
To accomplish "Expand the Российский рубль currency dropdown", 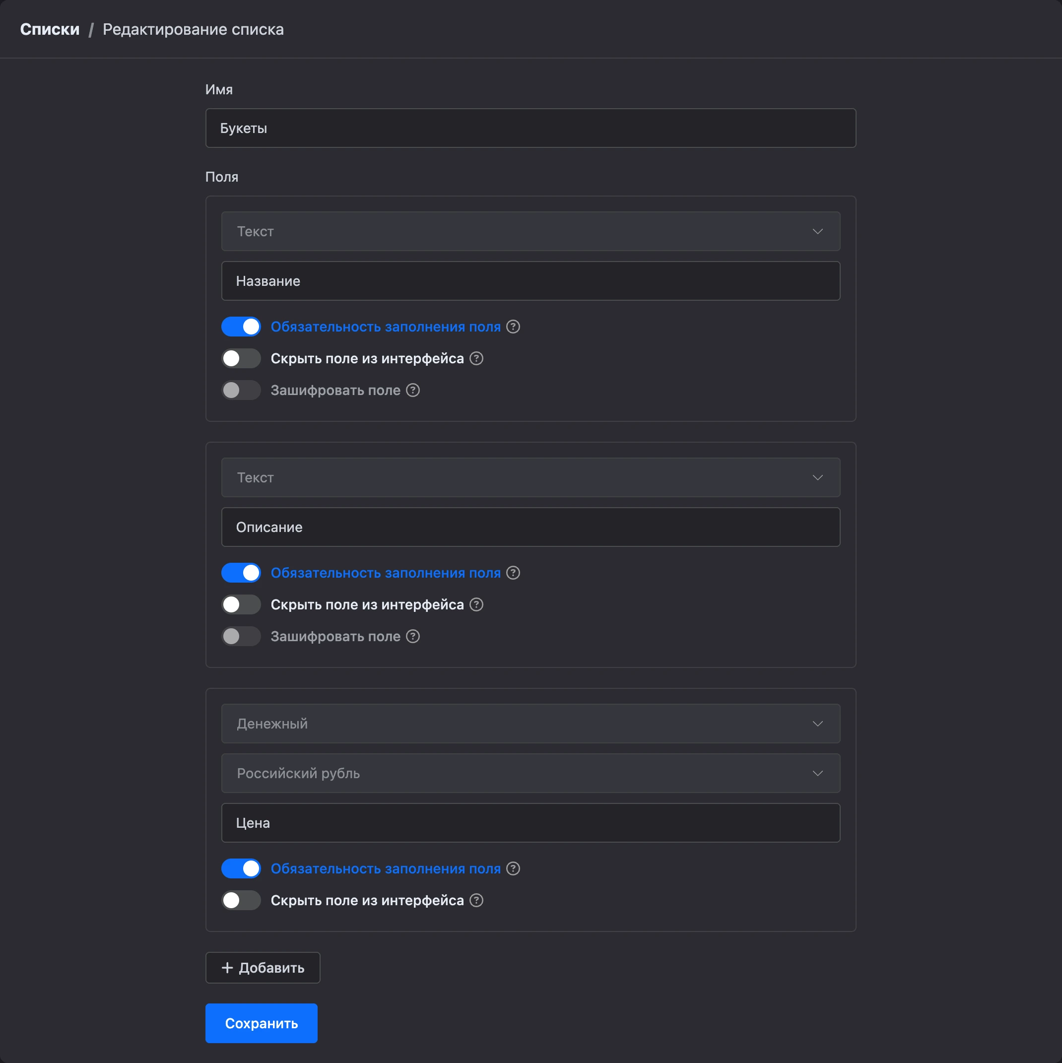I will coord(531,774).
